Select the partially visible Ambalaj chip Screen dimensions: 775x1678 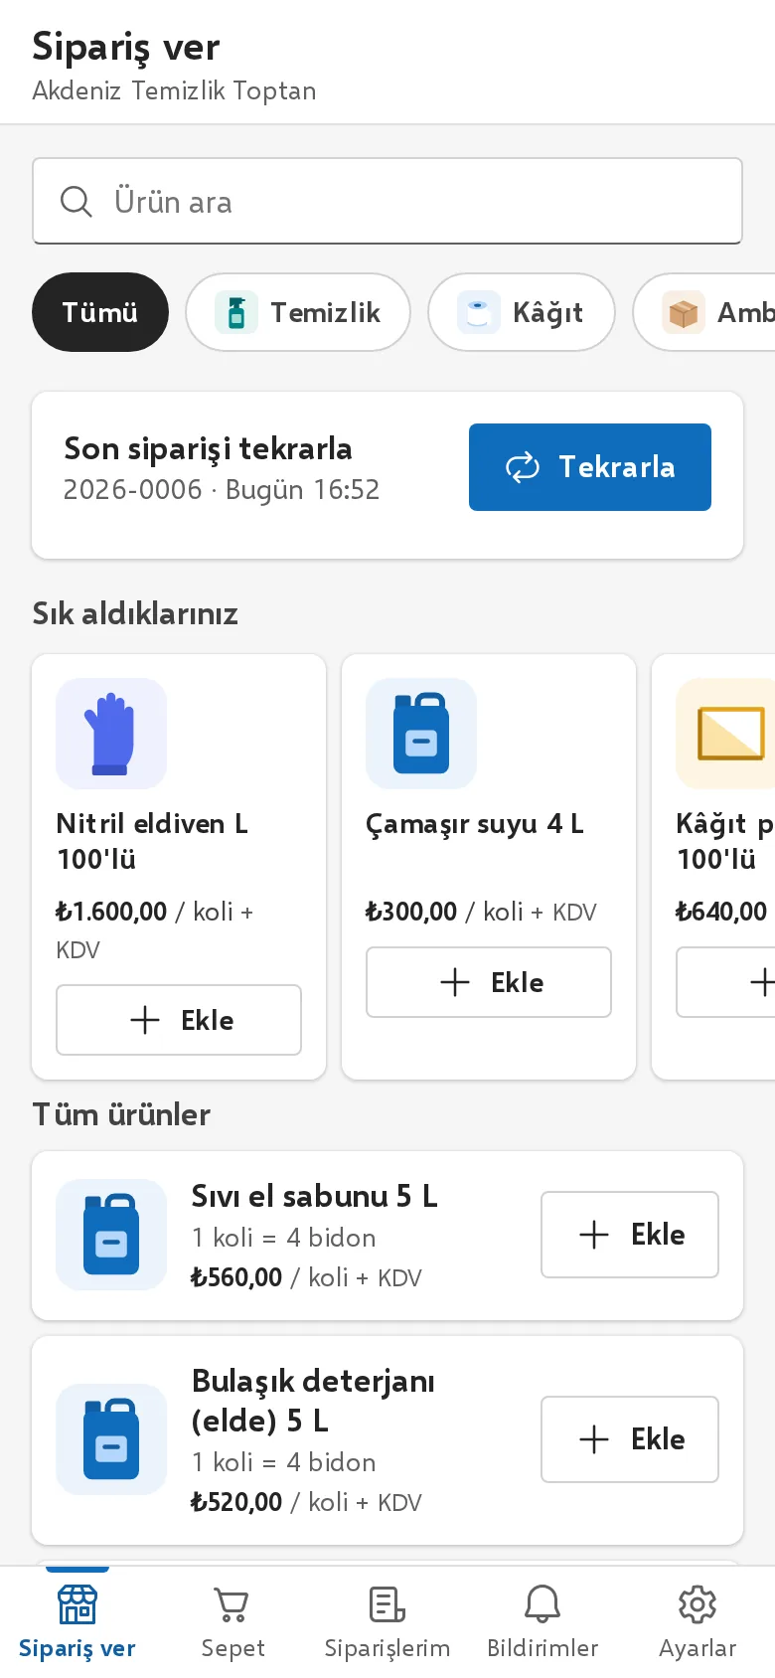704,312
